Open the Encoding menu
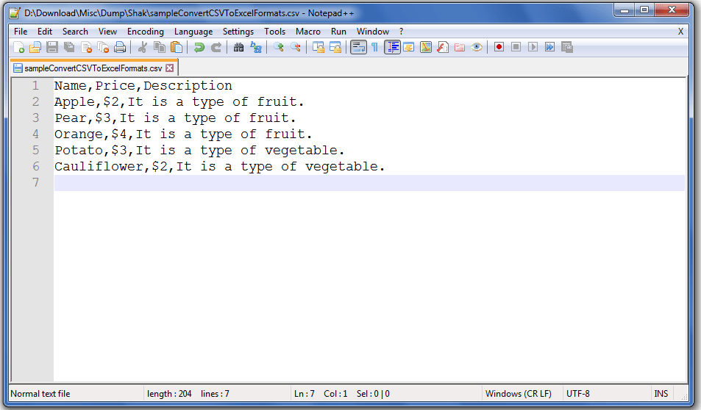This screenshot has width=701, height=410. (146, 32)
